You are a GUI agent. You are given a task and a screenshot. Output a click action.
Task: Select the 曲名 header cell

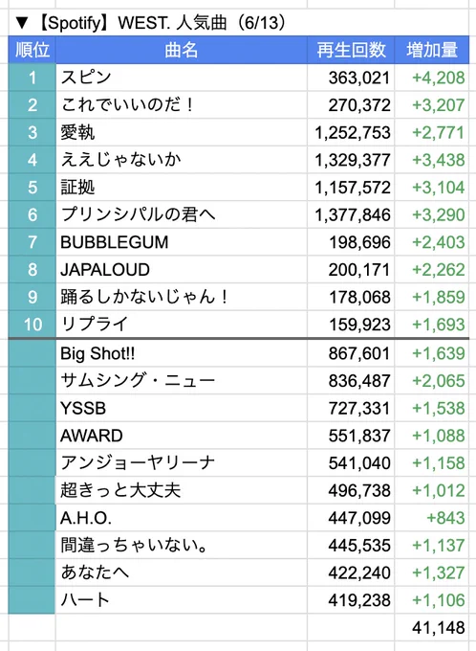[x=182, y=50]
